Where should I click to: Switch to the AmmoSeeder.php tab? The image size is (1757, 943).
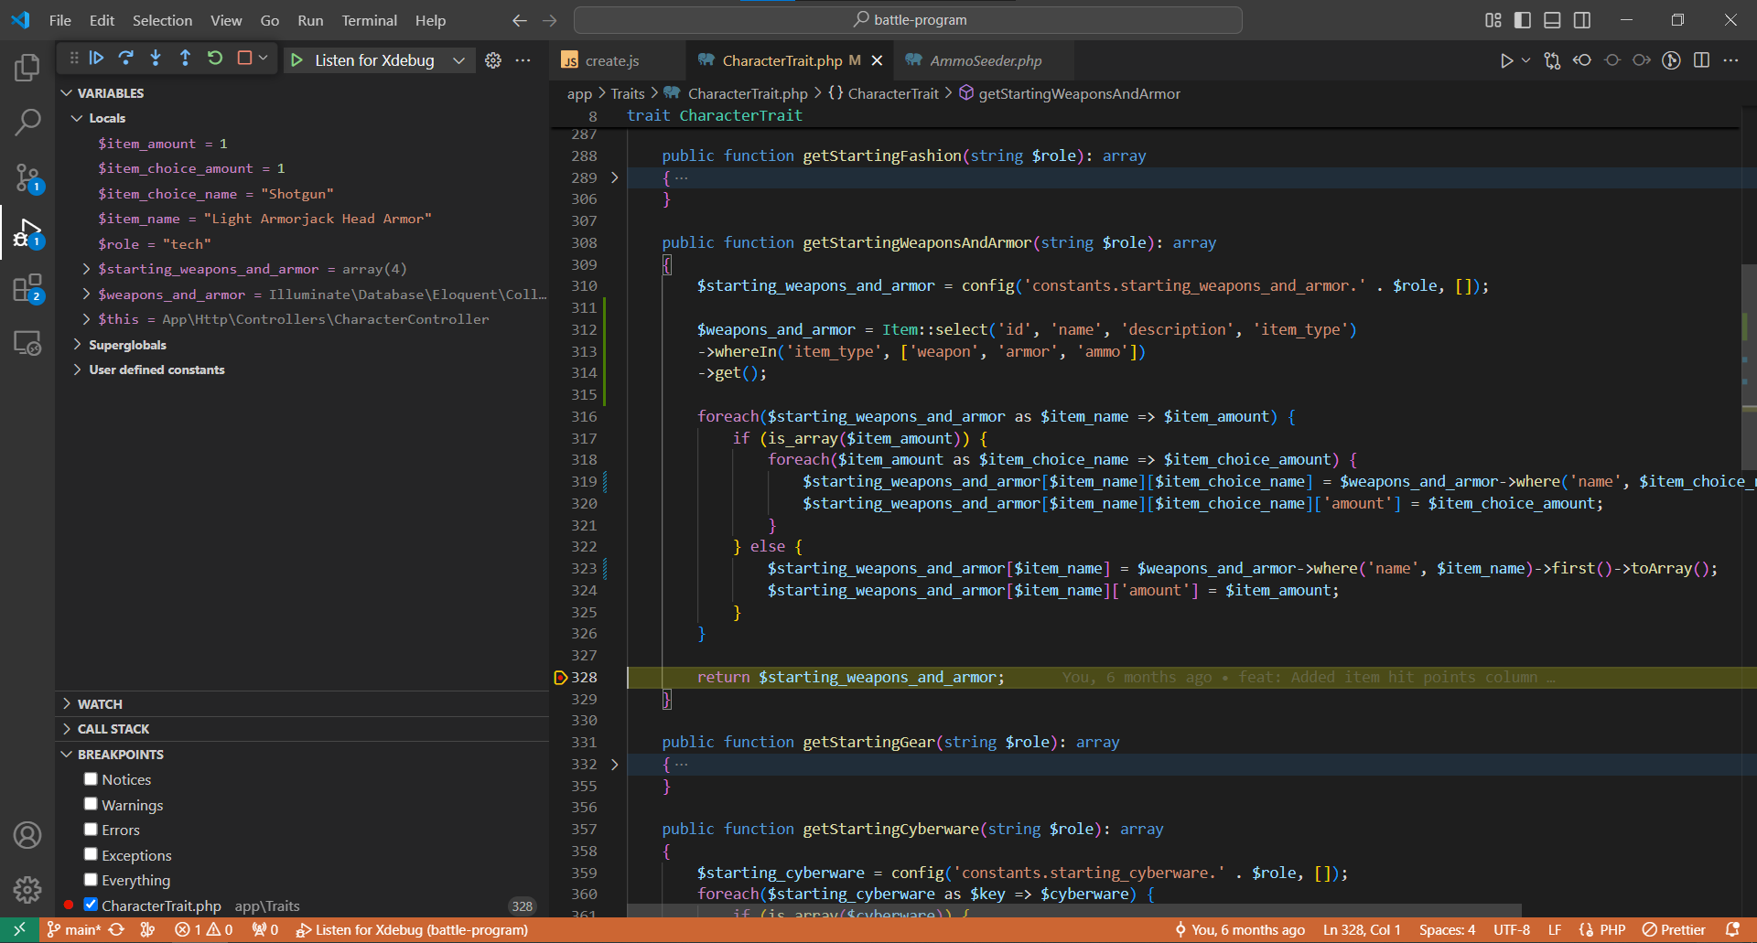pos(984,60)
